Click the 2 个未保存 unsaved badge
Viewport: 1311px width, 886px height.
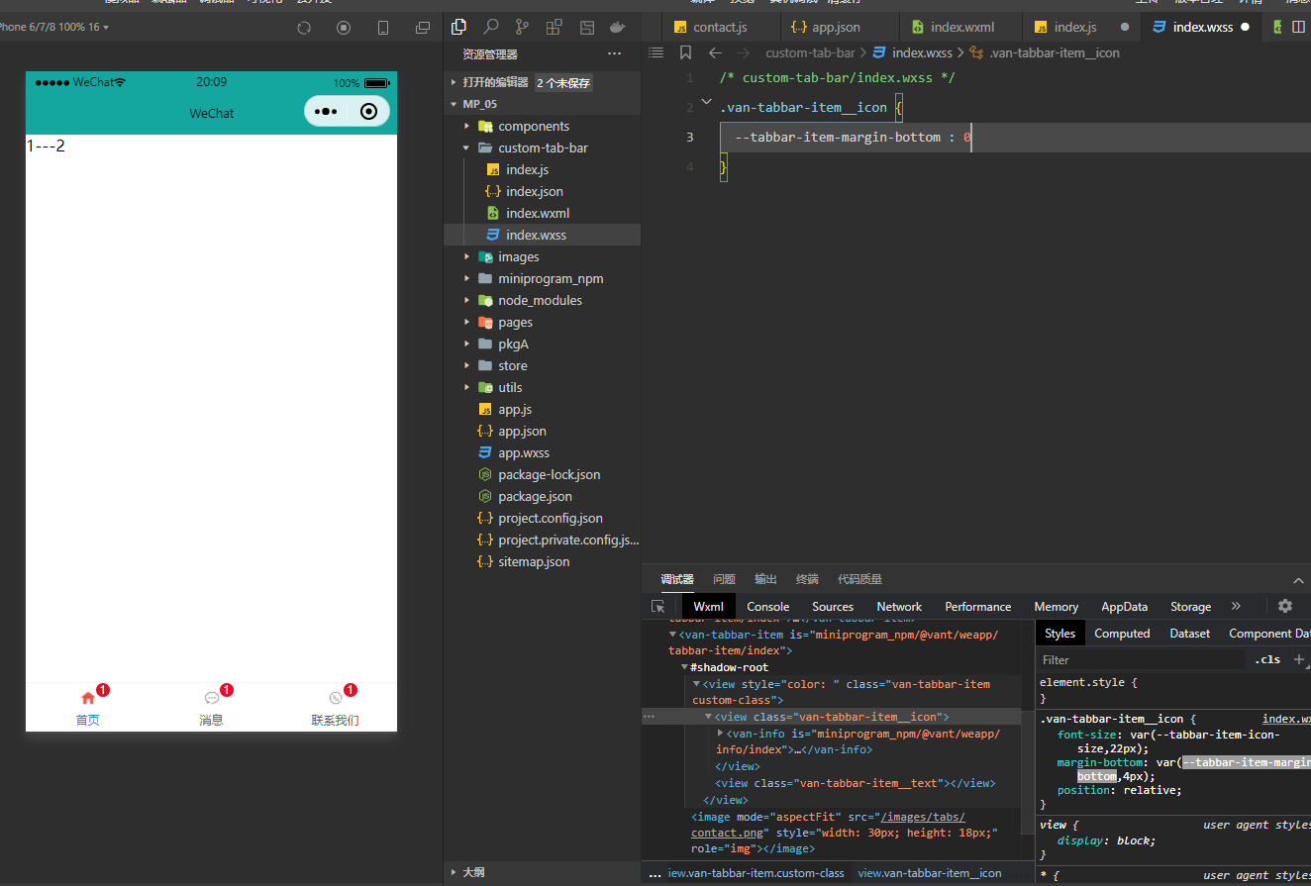(x=563, y=83)
